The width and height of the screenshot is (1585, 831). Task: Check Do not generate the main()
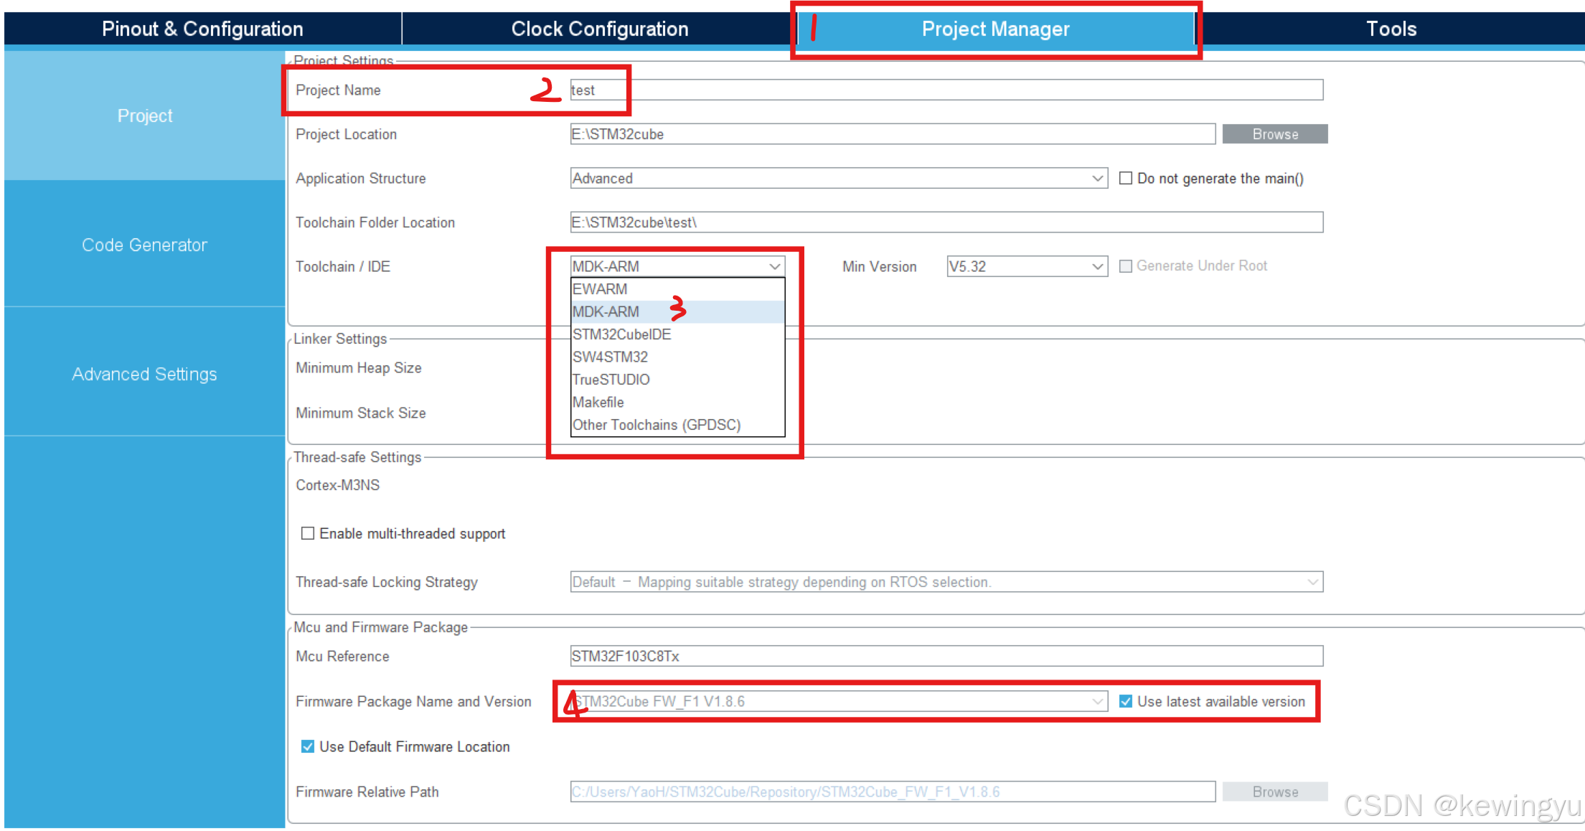point(1126,178)
